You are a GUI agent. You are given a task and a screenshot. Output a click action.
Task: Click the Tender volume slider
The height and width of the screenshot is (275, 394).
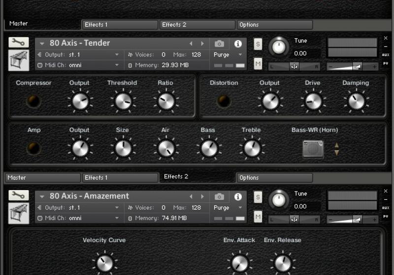(x=353, y=66)
